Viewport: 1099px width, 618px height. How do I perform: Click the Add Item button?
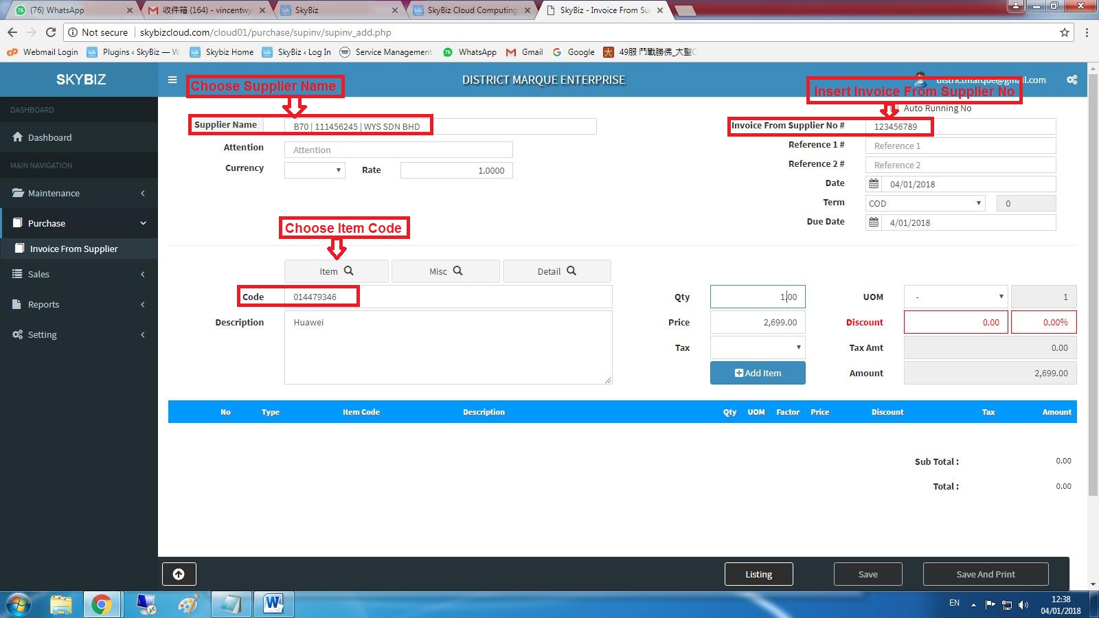pos(758,373)
